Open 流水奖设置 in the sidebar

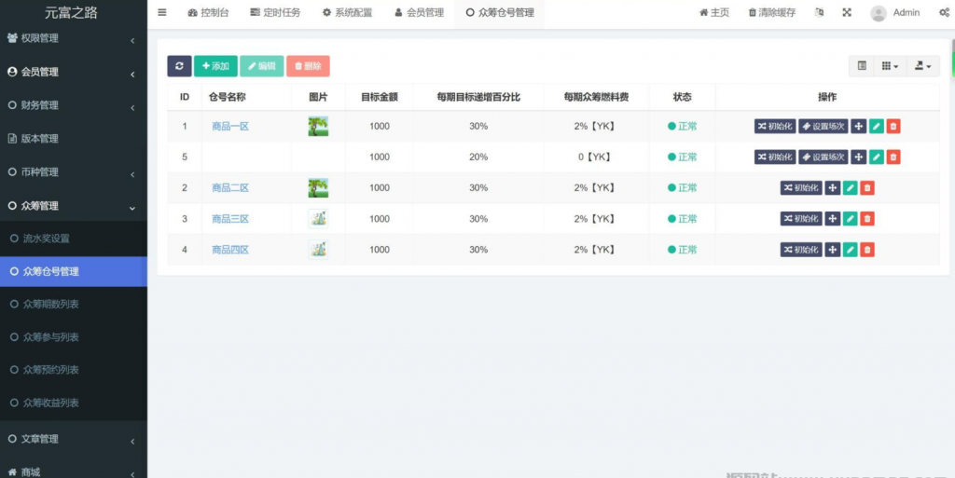[73, 239]
